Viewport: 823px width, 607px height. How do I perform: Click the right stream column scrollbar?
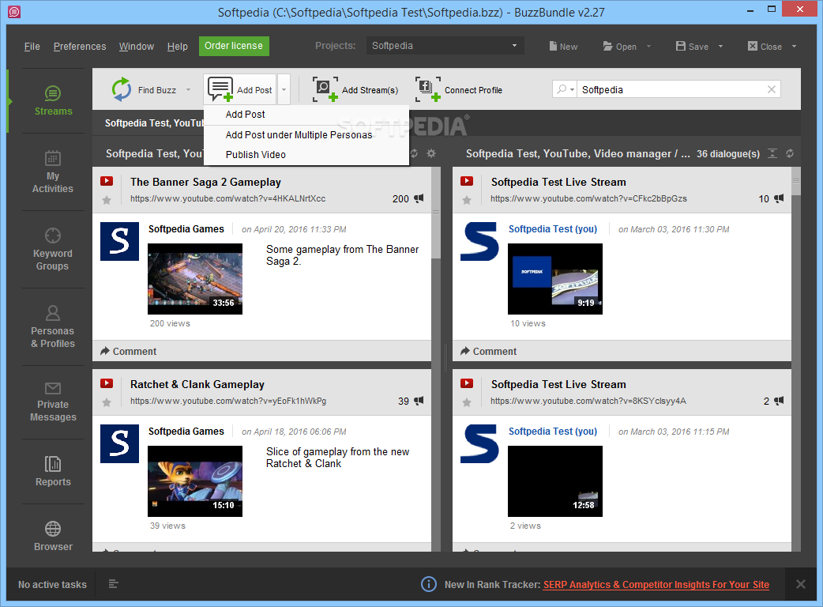(x=795, y=181)
